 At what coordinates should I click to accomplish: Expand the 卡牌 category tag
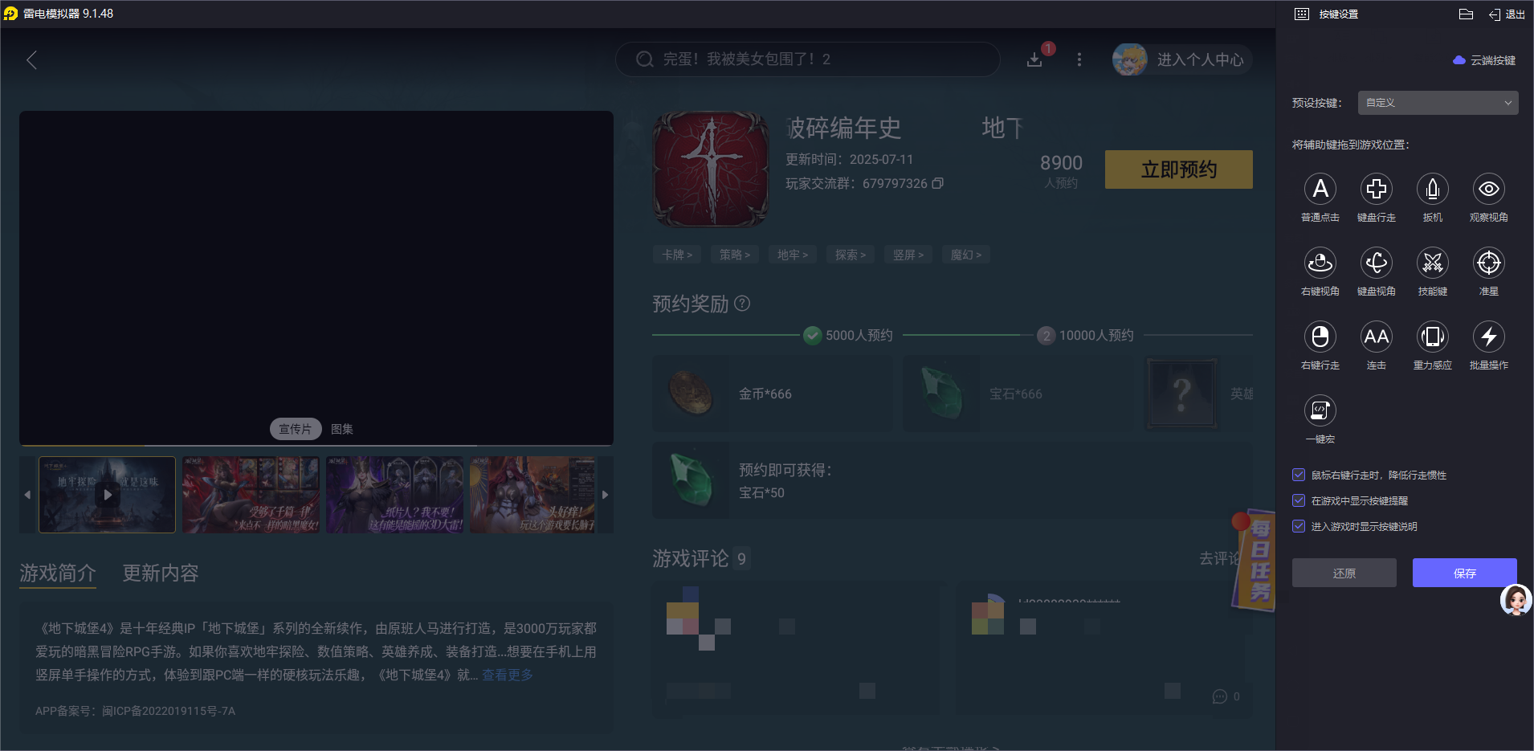pyautogui.click(x=677, y=254)
